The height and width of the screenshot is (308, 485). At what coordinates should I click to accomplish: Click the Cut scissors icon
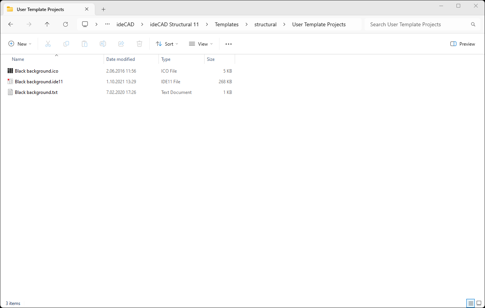click(x=48, y=44)
